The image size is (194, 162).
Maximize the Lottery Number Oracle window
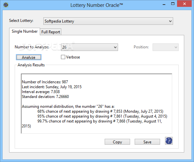(x=173, y=4)
